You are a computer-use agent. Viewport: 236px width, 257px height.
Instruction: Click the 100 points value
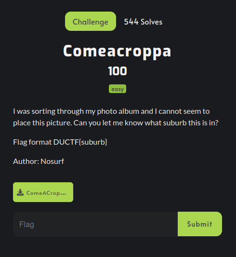(118, 71)
